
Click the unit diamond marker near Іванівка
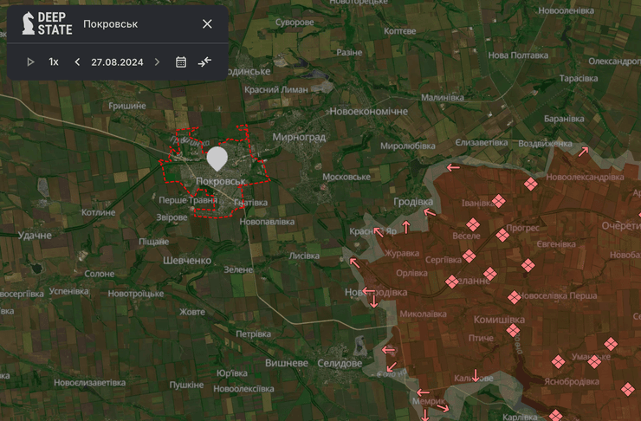pos(498,202)
